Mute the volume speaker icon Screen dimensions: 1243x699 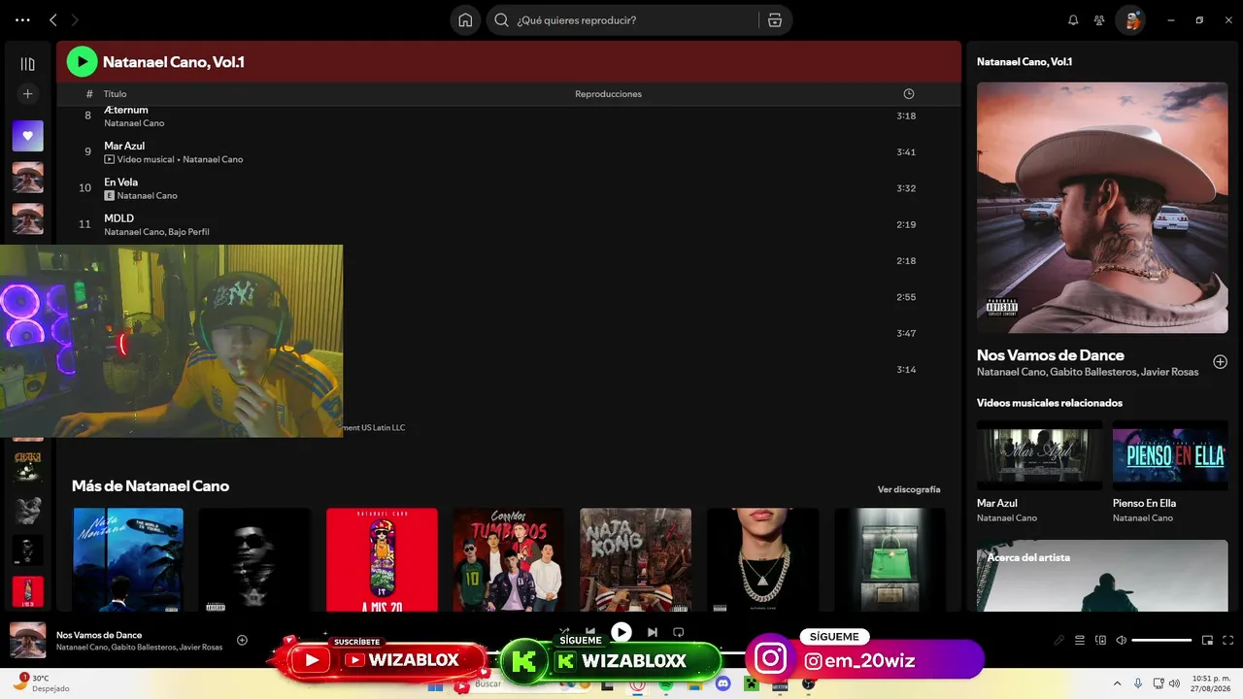(x=1121, y=641)
